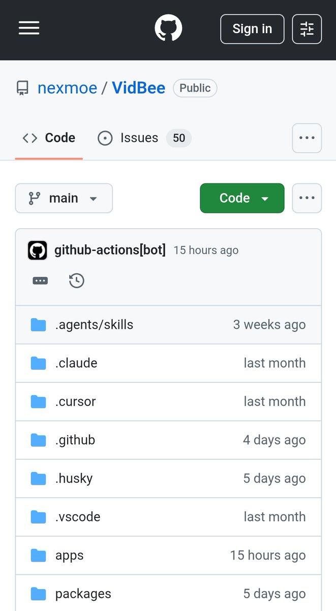336x611 pixels.
Task: Click '5 days ago' on .husky row
Action: [274, 479]
